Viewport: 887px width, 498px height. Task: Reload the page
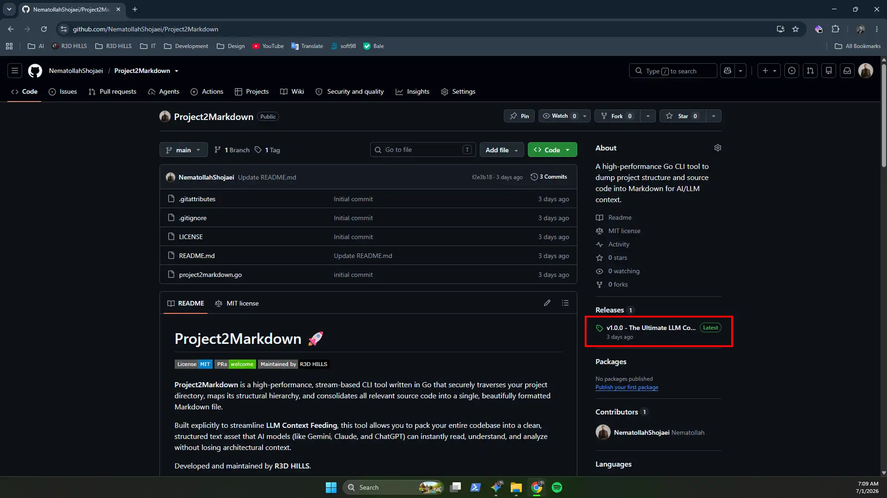(x=44, y=29)
